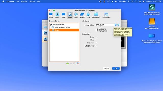Enable the Hot-pluggable checkbox

click(96, 31)
